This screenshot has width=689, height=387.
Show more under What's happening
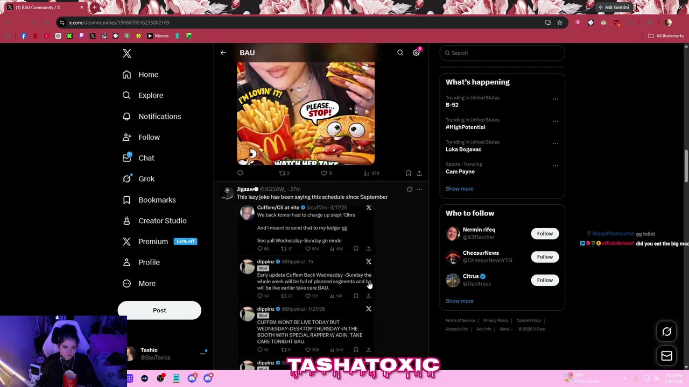(459, 189)
